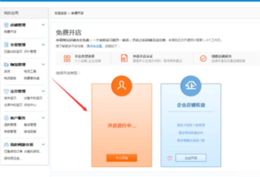The width and height of the screenshot is (260, 177).
Task: Click the 客户服务 person icon
Action: pos(7,118)
